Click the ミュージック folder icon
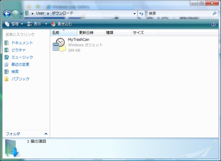The image size is (221, 161). 7,57
